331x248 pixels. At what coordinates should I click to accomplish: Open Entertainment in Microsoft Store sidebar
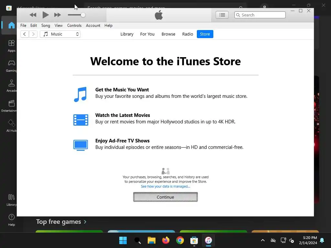coord(9,106)
